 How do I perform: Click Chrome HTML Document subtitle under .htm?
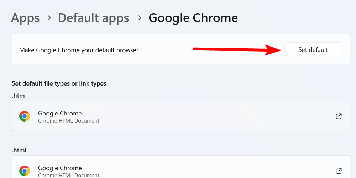click(68, 121)
